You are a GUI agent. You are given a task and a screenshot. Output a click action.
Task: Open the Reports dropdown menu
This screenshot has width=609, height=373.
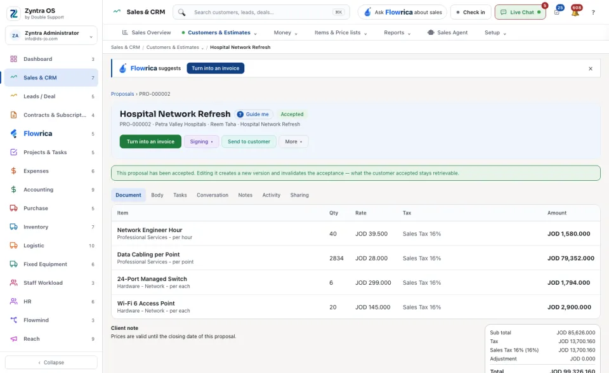point(397,32)
